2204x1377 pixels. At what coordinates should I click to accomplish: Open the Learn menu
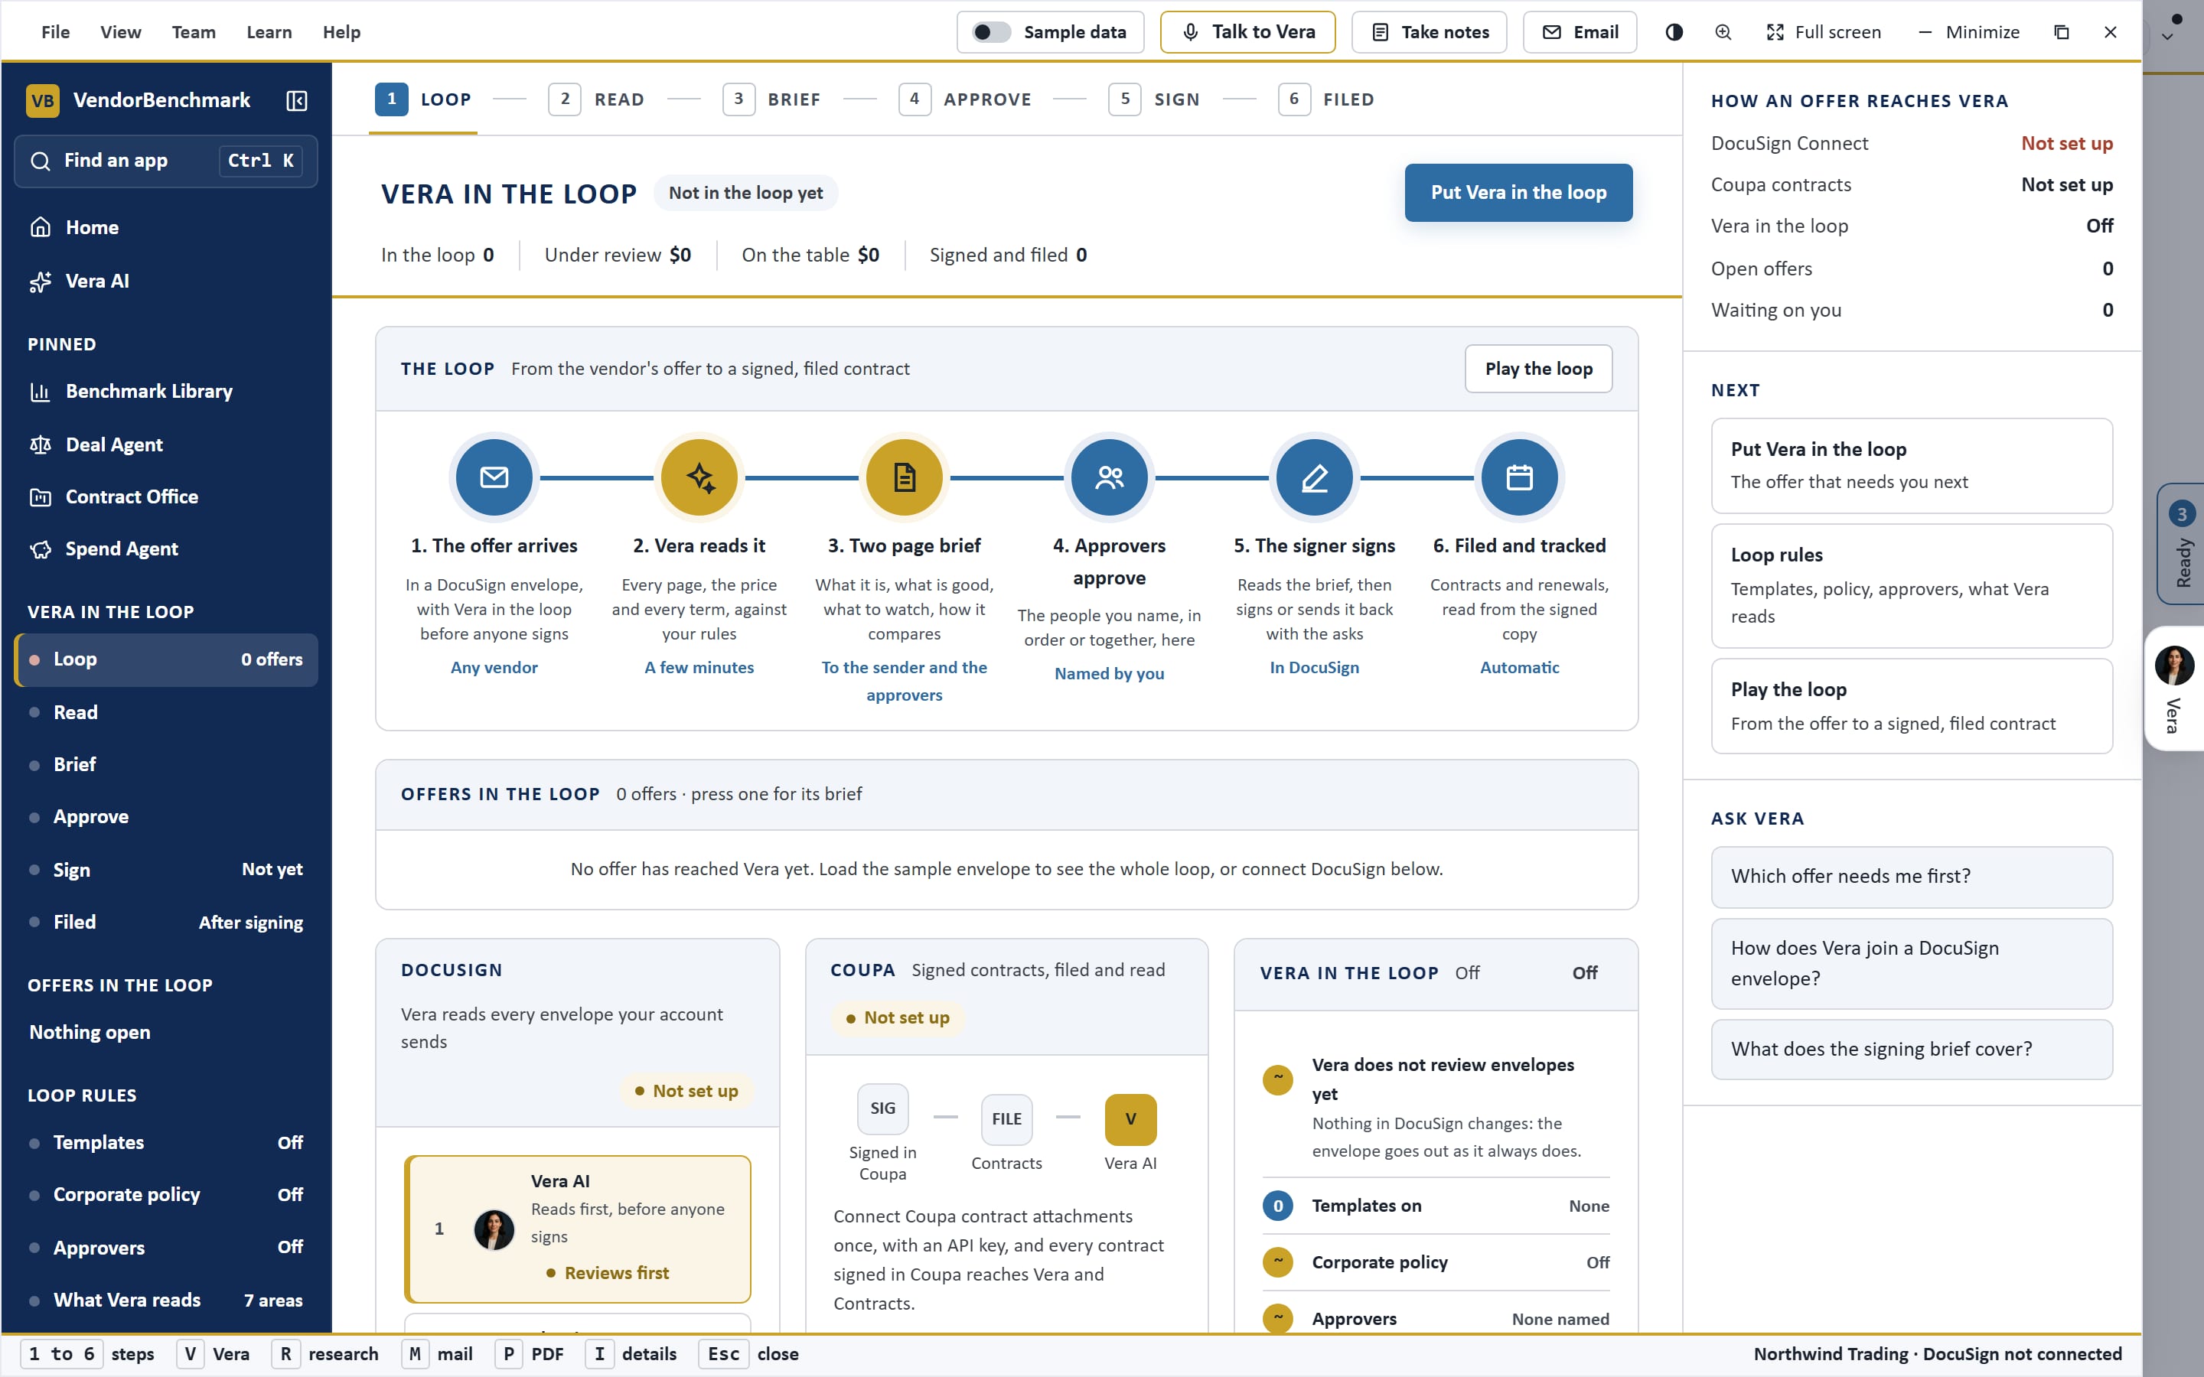[x=269, y=32]
